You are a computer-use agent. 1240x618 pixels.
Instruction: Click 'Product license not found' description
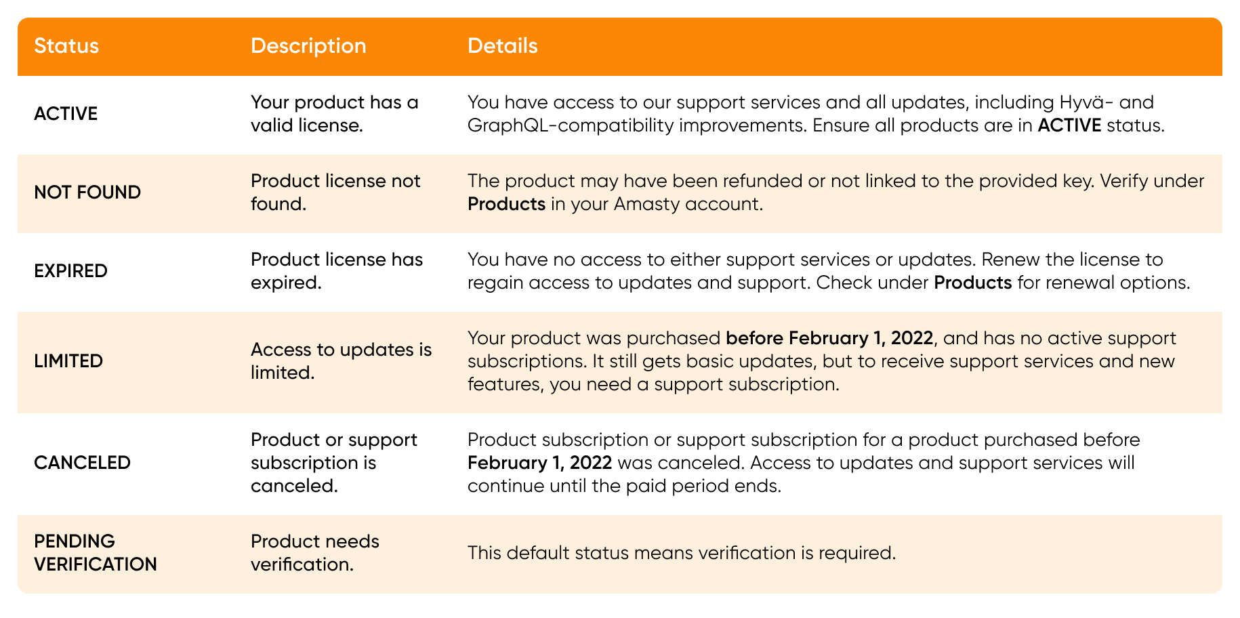[x=335, y=192]
